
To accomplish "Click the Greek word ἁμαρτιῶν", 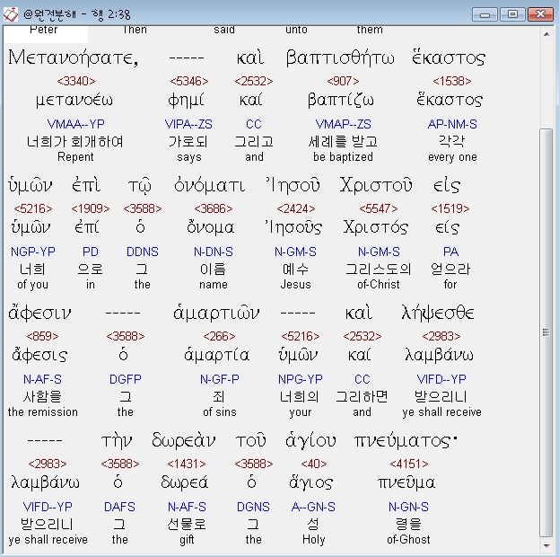I will click(x=216, y=314).
